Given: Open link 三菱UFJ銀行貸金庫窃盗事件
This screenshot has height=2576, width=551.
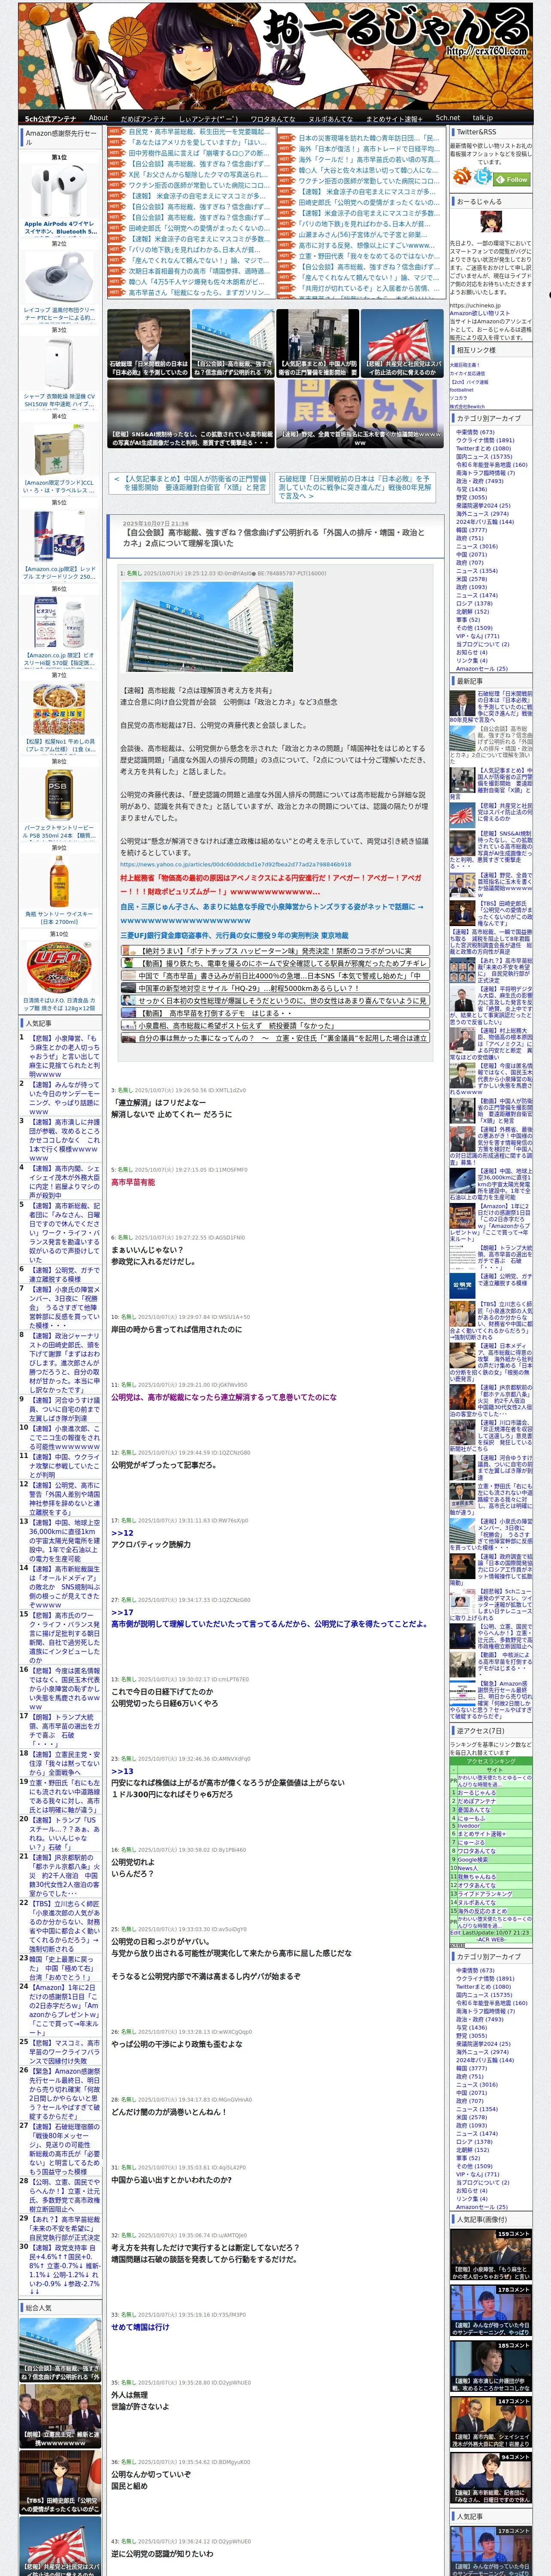Looking at the screenshot, I should (234, 935).
